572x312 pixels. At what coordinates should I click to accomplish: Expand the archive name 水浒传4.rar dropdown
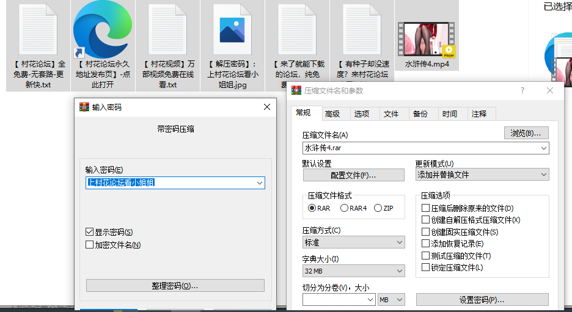point(543,148)
